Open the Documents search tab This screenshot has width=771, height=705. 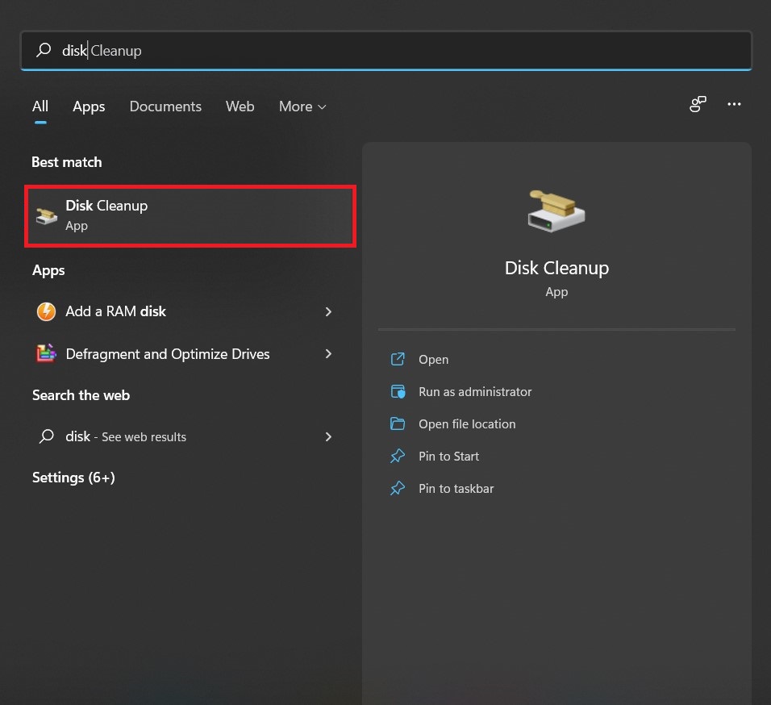[x=165, y=106]
